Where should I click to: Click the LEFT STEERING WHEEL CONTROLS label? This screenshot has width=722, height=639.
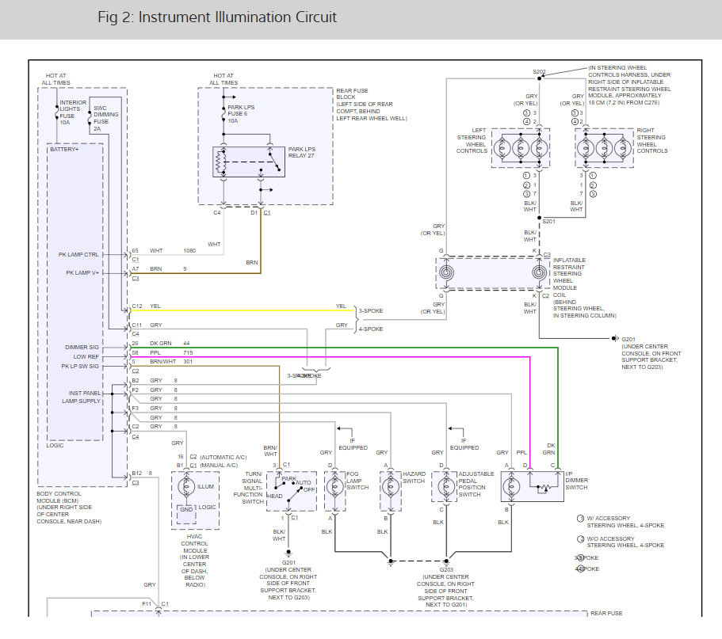pyautogui.click(x=472, y=140)
